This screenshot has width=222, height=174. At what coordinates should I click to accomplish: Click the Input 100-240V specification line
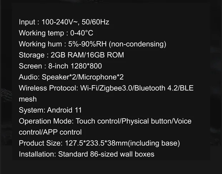point(64,22)
